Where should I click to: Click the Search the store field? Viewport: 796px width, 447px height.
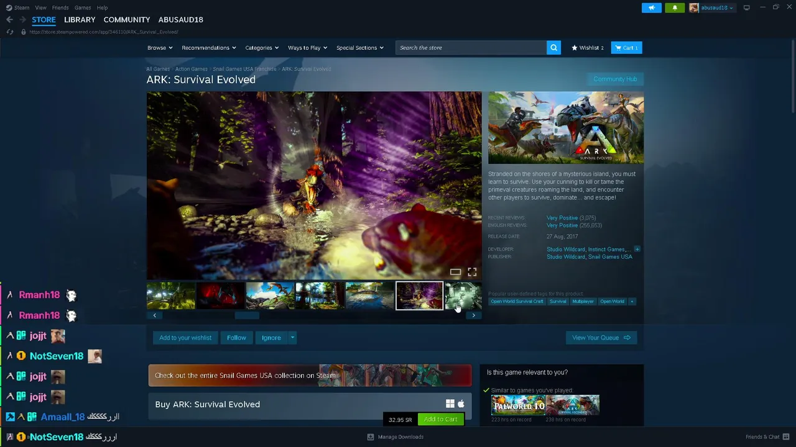point(471,48)
